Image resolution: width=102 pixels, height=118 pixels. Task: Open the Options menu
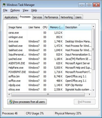pyautogui.click(x=15, y=10)
